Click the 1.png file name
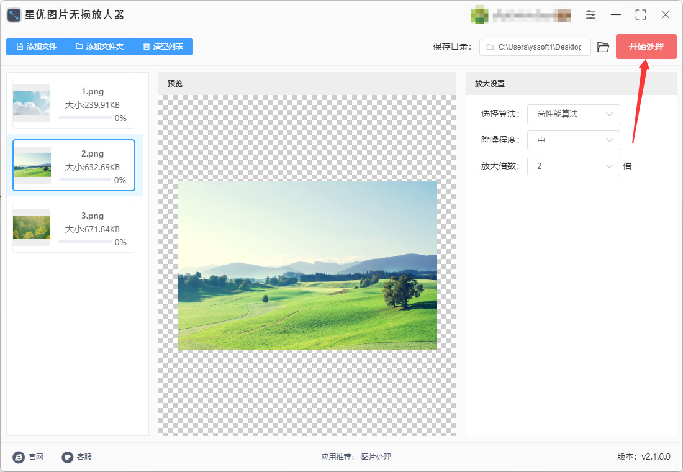Screen dimensions: 683x472 tap(93, 91)
